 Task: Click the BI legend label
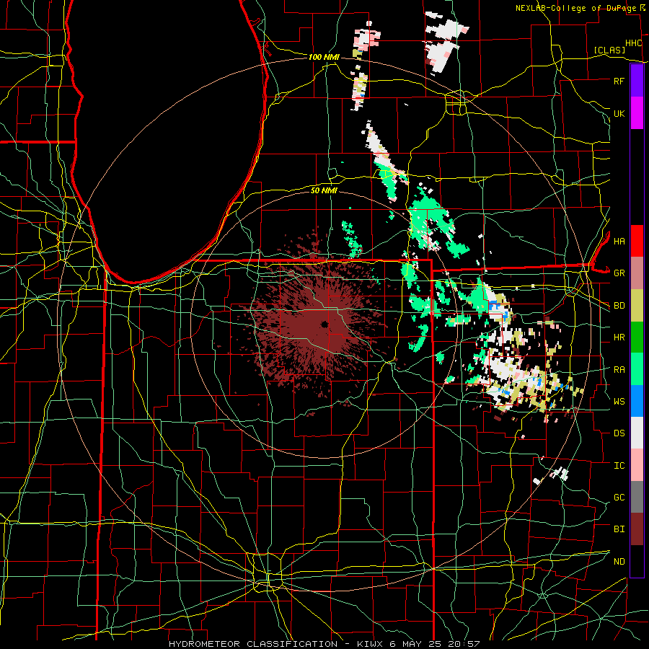pos(619,529)
